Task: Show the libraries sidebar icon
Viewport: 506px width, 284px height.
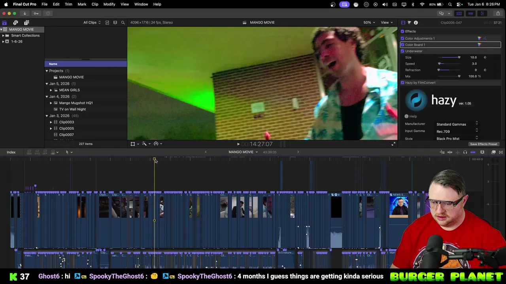Action: coord(4,22)
